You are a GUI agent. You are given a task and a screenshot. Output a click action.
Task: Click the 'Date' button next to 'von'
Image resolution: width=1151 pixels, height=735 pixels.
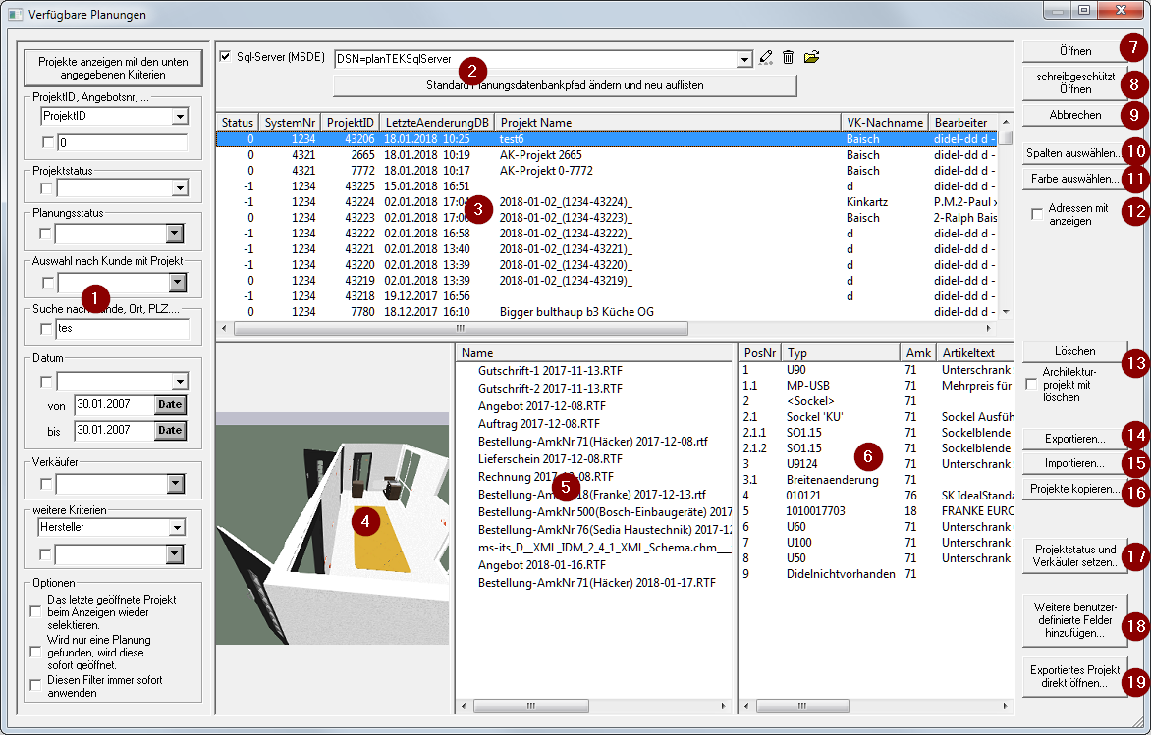pyautogui.click(x=170, y=405)
